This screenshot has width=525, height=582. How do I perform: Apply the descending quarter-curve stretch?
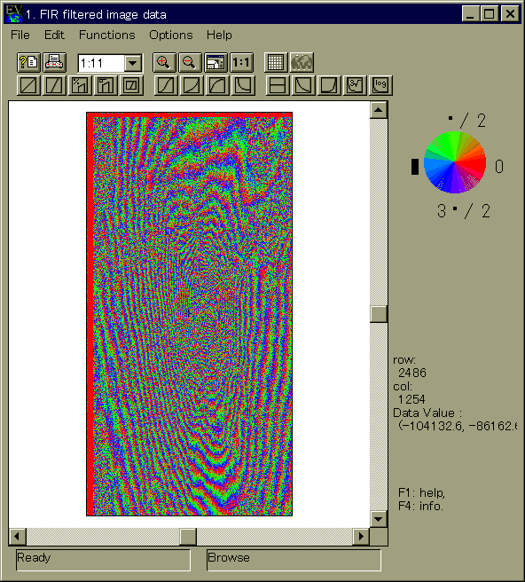click(243, 85)
